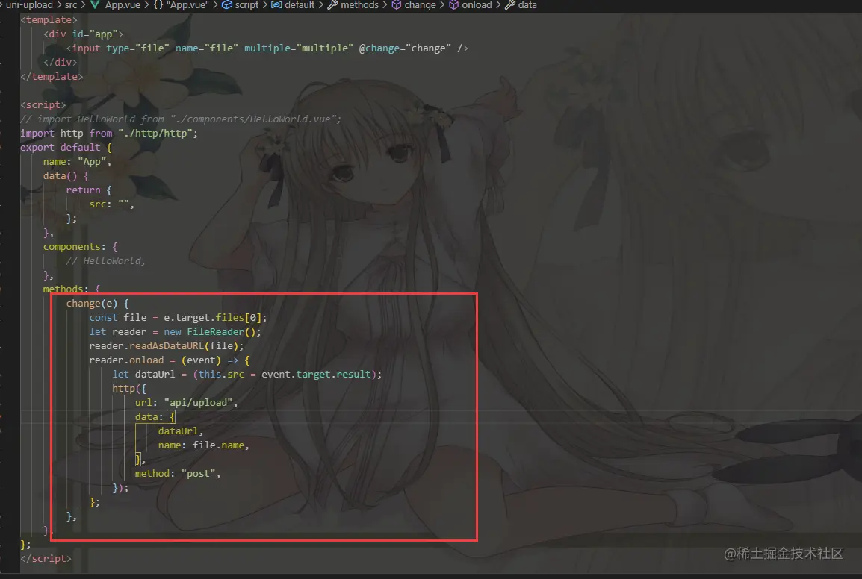Click the method: "post" line
Viewport: 862px width, 579px height.
click(x=178, y=474)
